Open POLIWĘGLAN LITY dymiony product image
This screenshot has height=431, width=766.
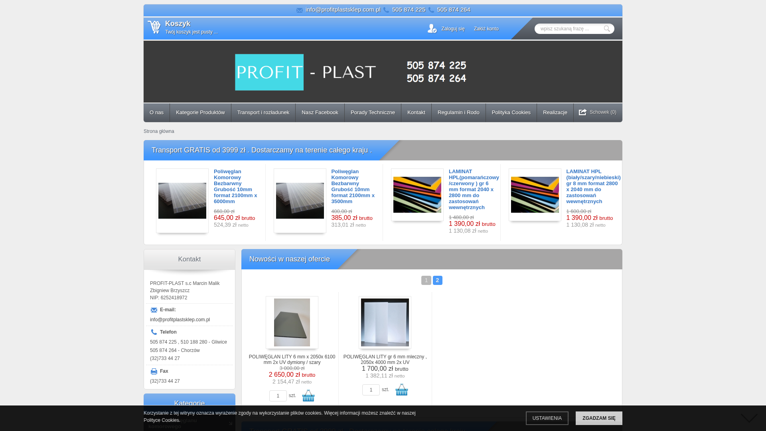click(292, 322)
